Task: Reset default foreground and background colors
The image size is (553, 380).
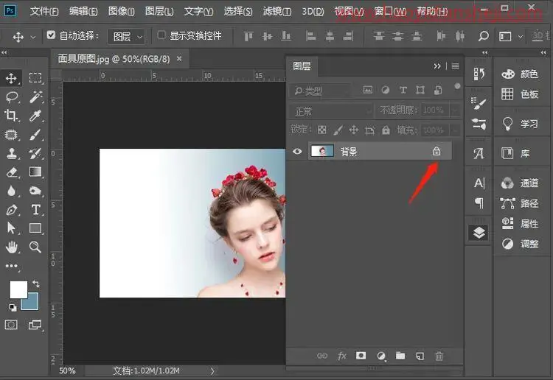Action: click(13, 308)
